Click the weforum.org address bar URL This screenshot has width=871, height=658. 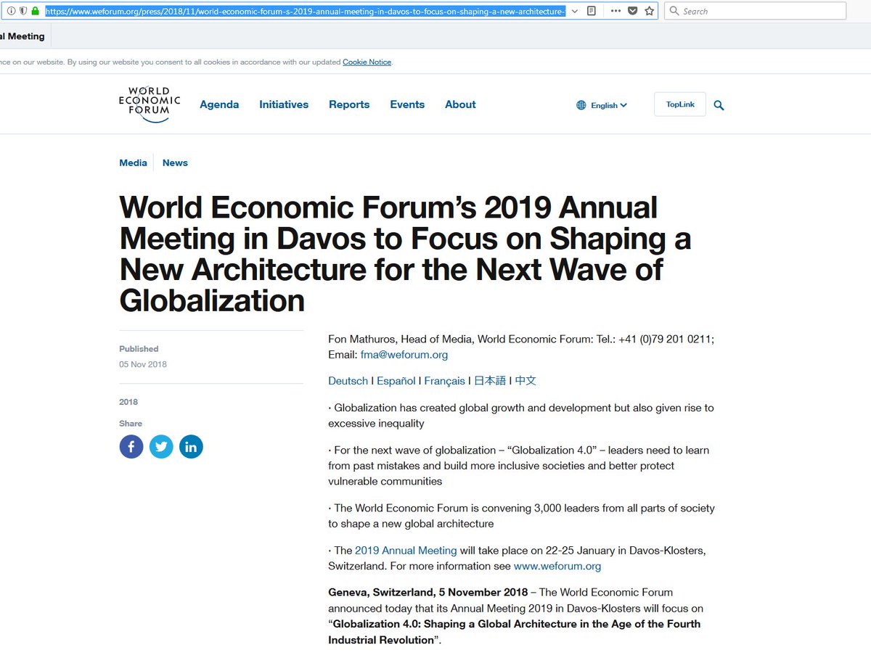pos(305,11)
